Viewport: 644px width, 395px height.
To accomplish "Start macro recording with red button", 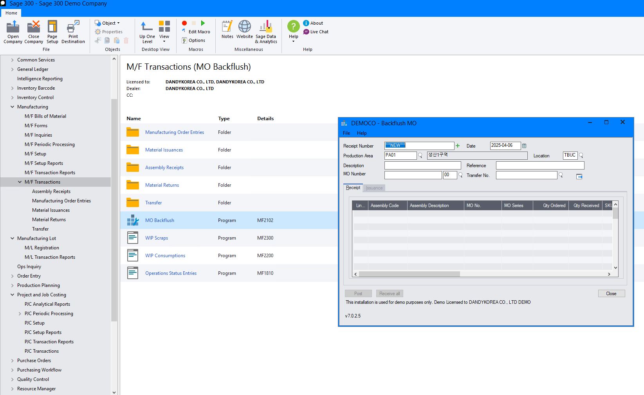I will 184,23.
